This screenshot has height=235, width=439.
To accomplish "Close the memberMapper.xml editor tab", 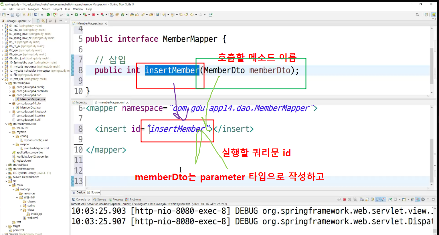I will click(x=127, y=103).
